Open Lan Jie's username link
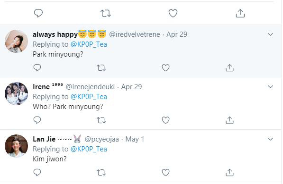 102,139
